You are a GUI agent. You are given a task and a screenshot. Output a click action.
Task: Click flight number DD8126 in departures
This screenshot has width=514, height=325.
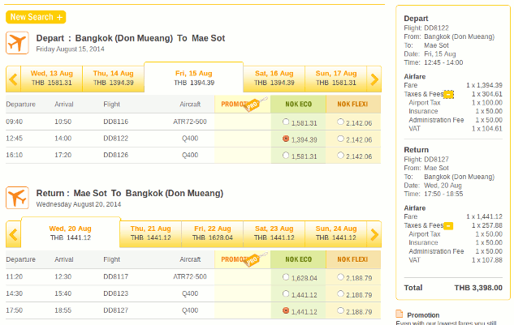116,155
